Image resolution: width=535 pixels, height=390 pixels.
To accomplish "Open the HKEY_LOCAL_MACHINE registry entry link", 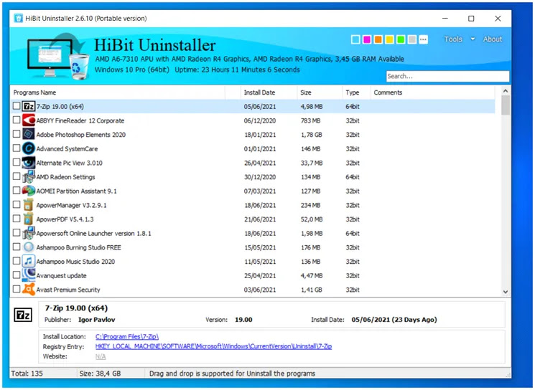I will pyautogui.click(x=213, y=346).
